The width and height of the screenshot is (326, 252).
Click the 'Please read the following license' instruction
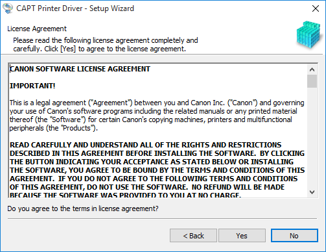point(106,45)
